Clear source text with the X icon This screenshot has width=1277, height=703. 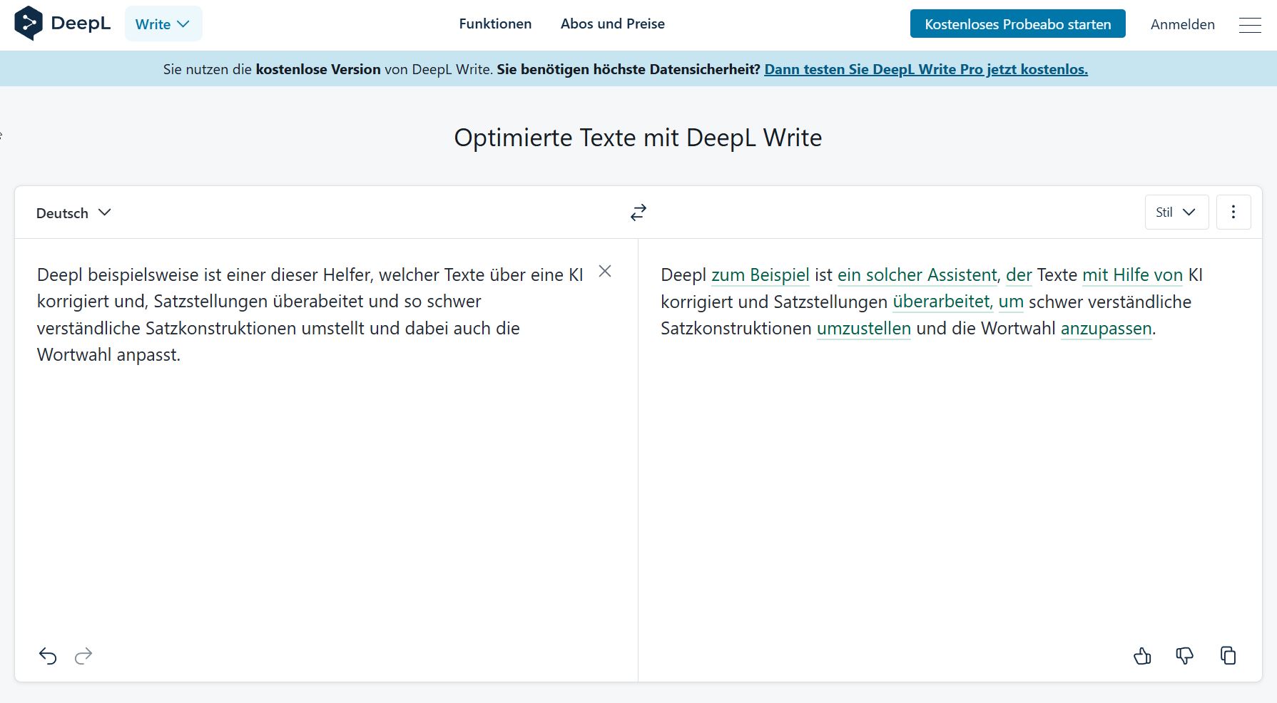point(605,271)
